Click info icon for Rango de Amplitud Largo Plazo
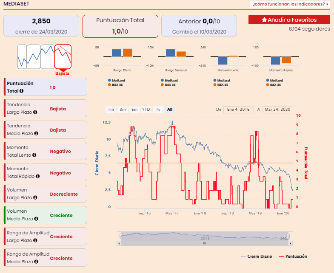Image resolution: width=334 pixels, height=273 pixels. (x=35, y=240)
